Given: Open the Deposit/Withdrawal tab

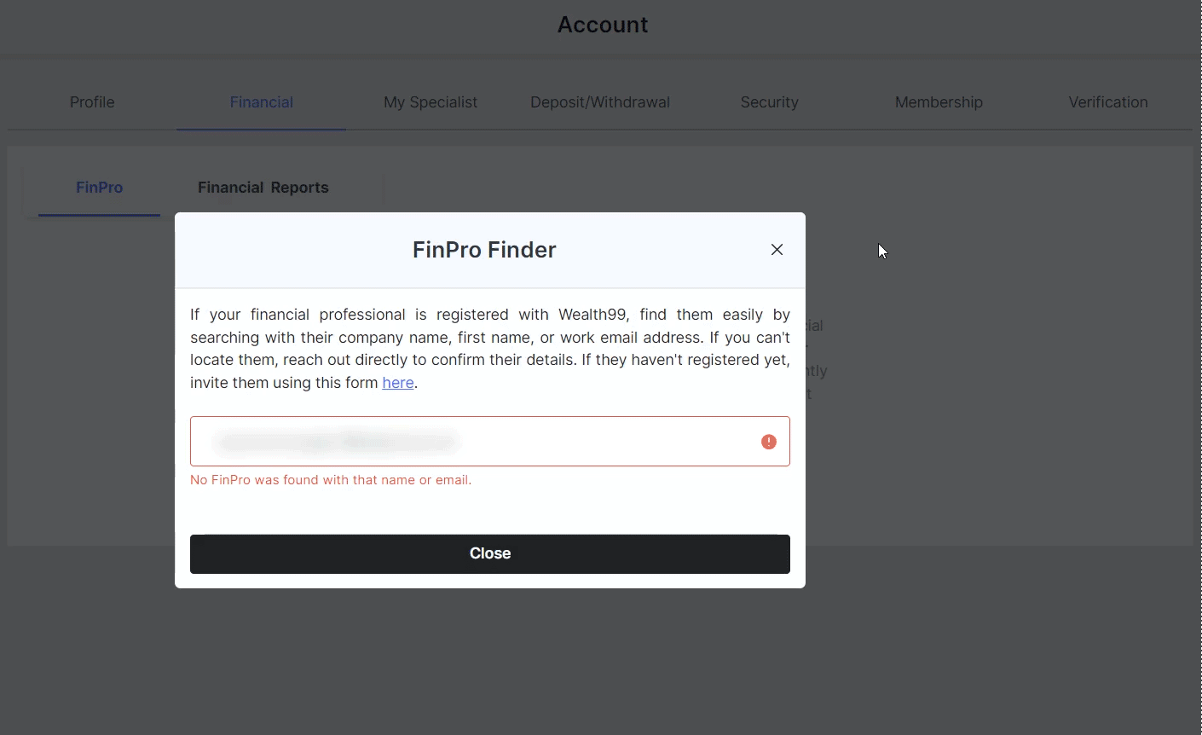Looking at the screenshot, I should [x=600, y=102].
